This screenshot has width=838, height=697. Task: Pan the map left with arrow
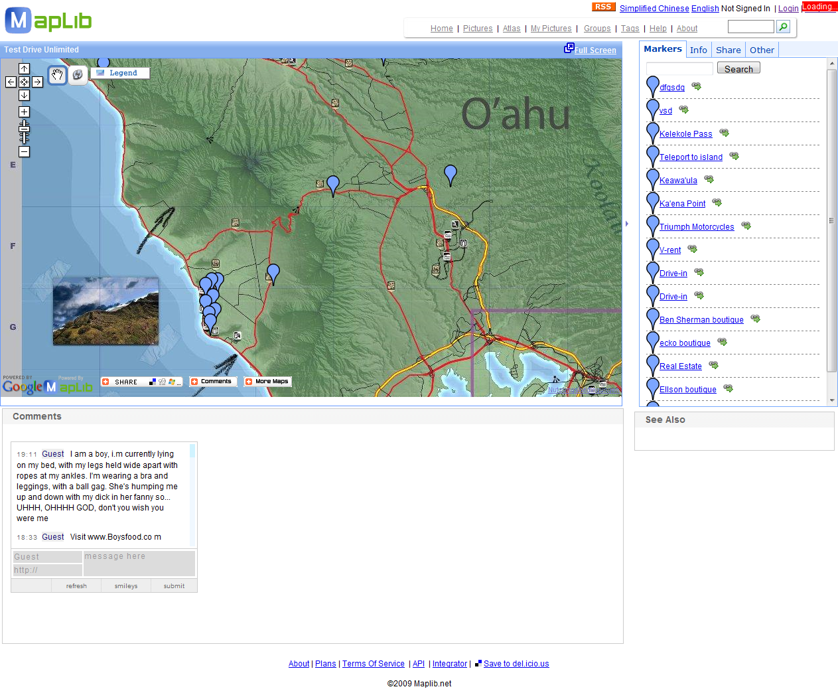[x=11, y=82]
